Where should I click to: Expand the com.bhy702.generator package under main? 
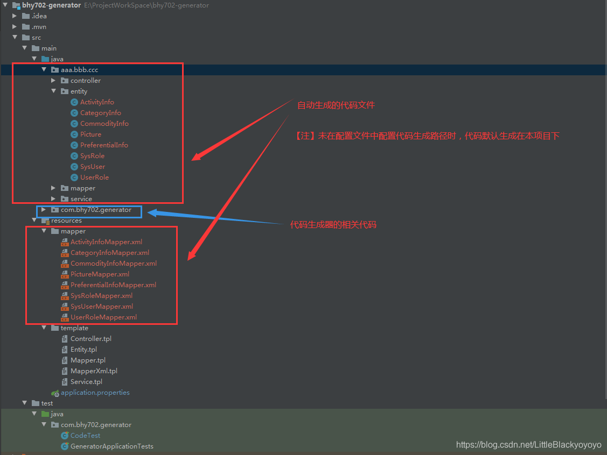point(44,210)
